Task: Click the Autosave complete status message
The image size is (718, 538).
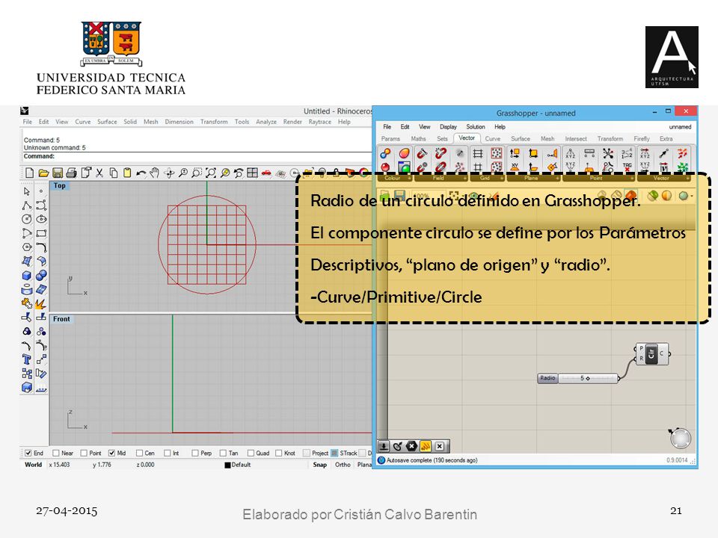Action: 432,460
